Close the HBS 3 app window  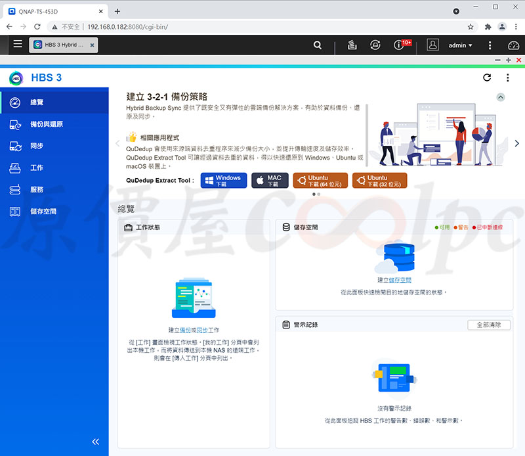pyautogui.click(x=518, y=60)
